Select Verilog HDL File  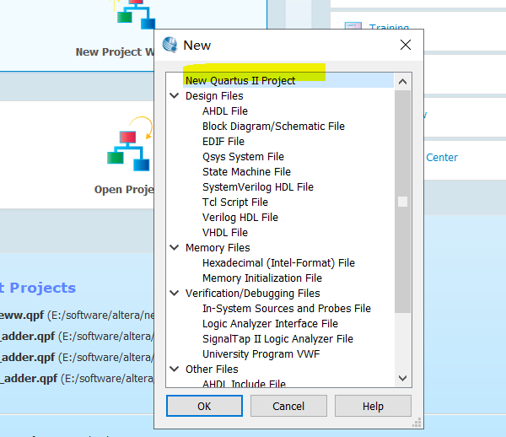(x=240, y=217)
